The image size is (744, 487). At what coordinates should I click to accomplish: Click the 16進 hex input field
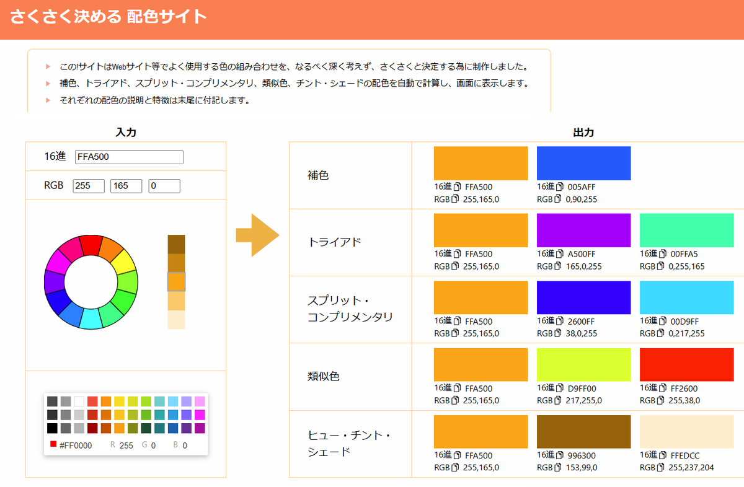[x=129, y=157]
